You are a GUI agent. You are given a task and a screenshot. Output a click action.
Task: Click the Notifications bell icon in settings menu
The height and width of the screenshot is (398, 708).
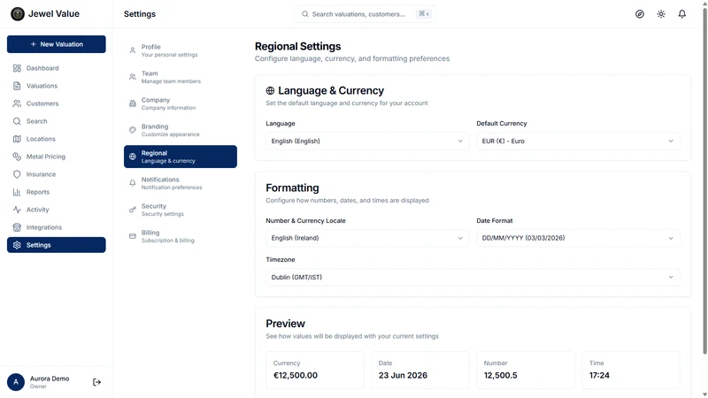132,183
